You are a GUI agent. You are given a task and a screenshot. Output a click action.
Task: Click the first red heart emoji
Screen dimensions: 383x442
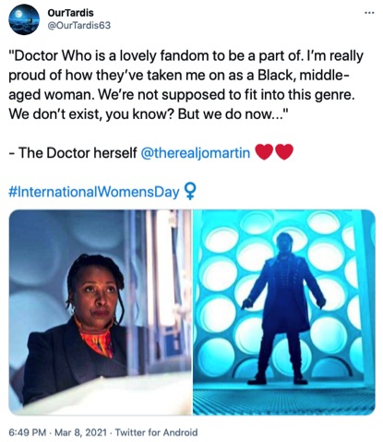(x=264, y=152)
